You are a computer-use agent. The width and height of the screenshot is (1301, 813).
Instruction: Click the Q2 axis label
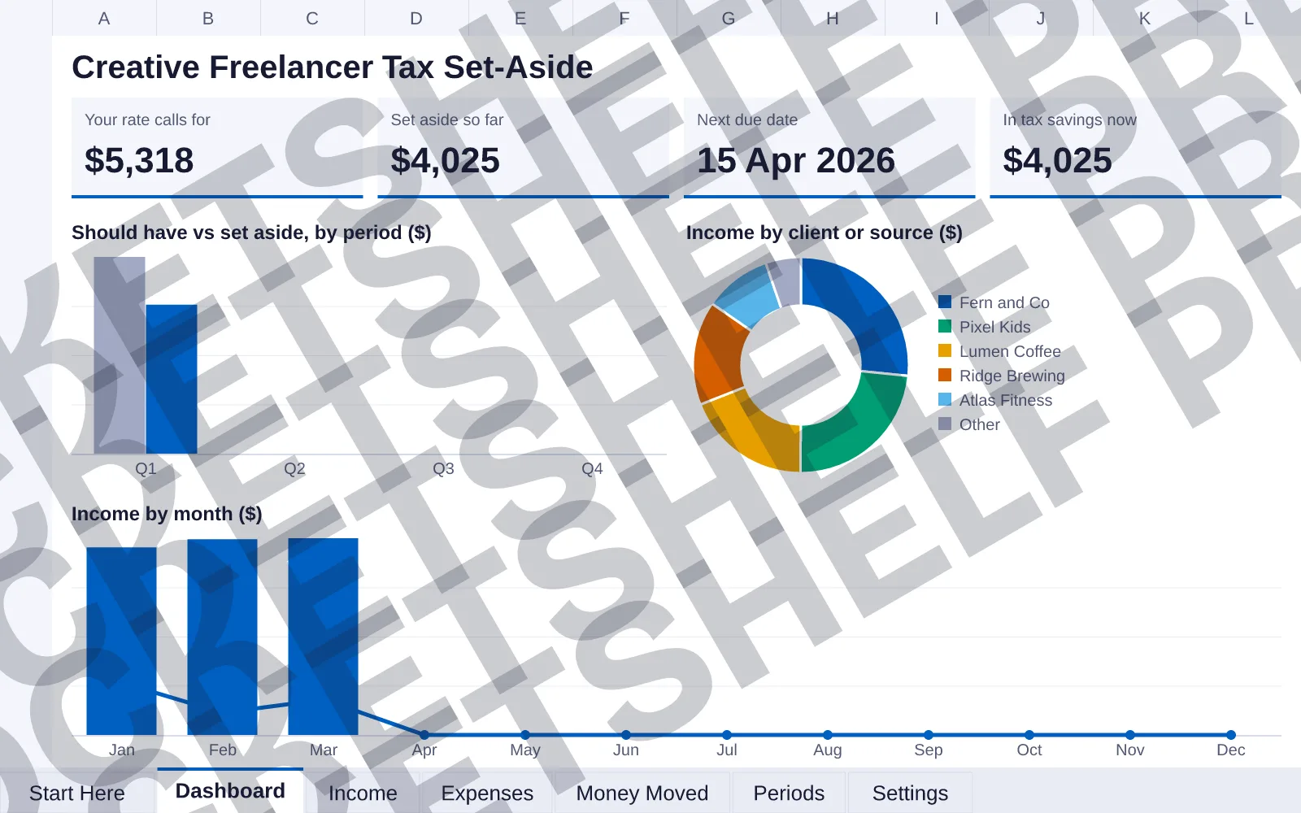pyautogui.click(x=294, y=468)
